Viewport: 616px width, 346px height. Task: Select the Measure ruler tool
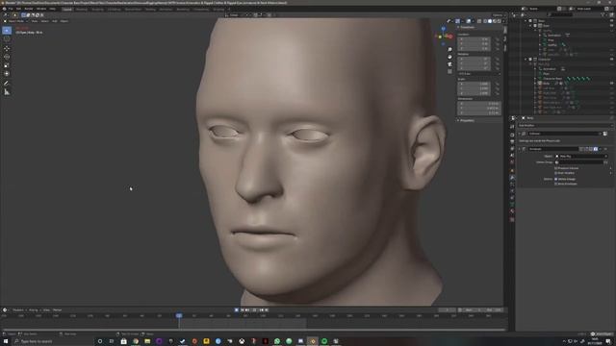7,92
